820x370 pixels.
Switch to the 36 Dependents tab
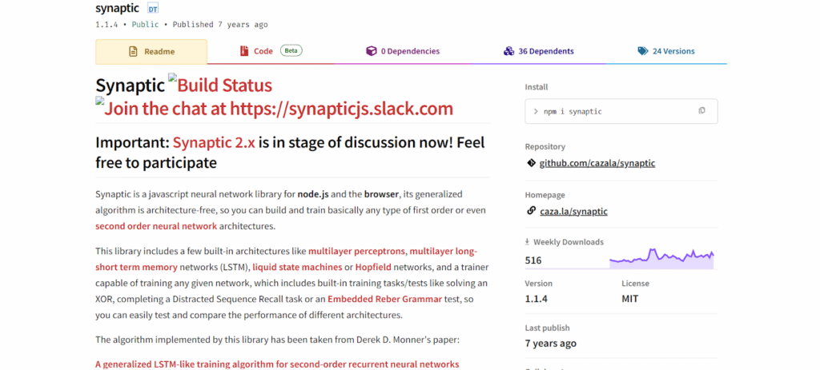point(539,51)
